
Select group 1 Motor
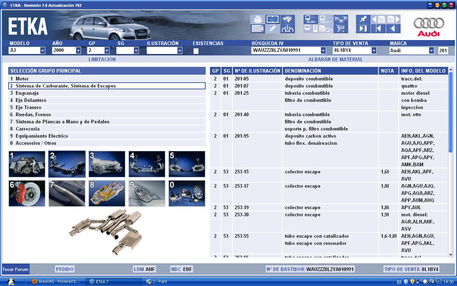(x=107, y=79)
